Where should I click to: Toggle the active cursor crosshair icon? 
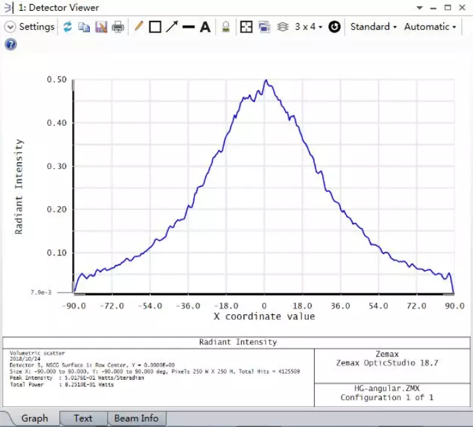247,27
